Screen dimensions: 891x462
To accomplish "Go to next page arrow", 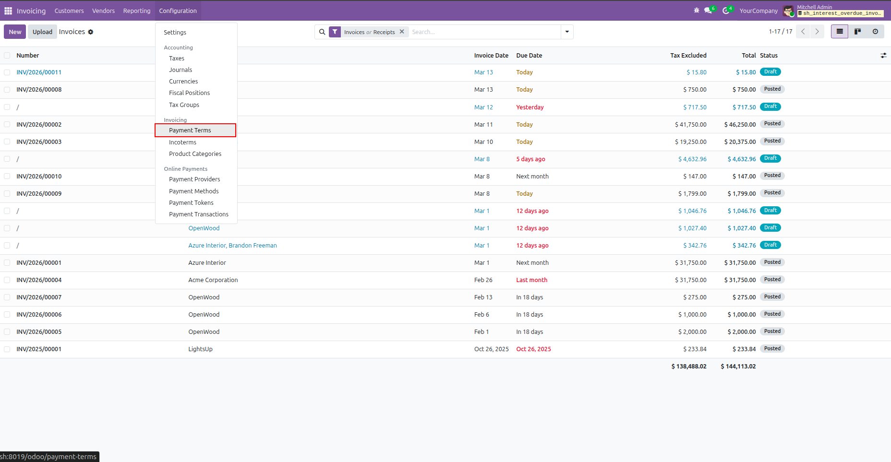I will 817,32.
